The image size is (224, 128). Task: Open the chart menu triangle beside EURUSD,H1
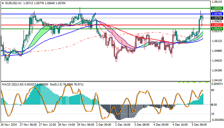click(3, 3)
